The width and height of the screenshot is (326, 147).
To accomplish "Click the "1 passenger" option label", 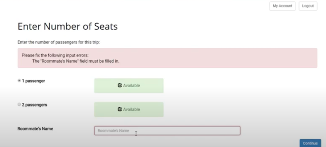I will (33, 81).
